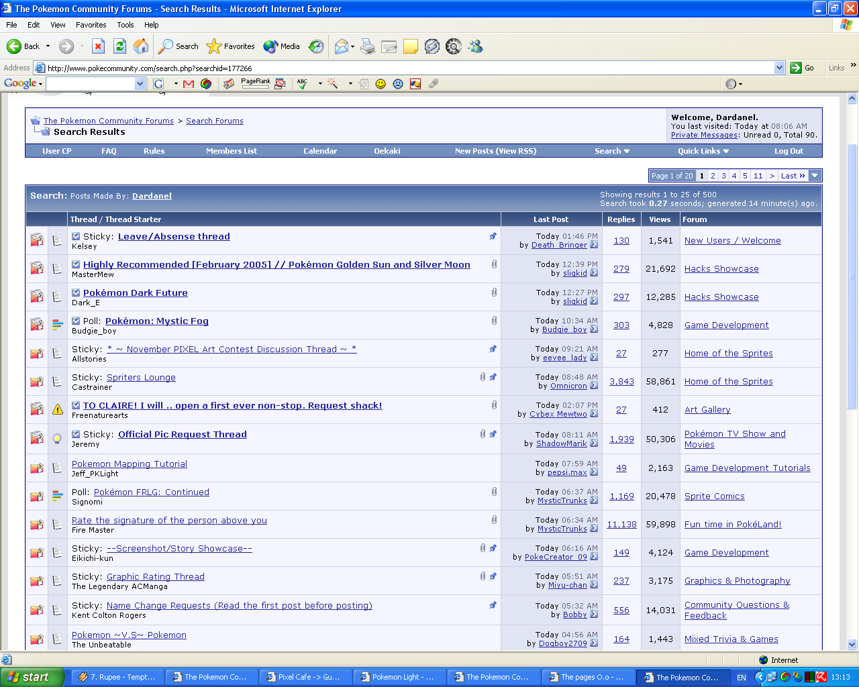This screenshot has width=859, height=687.
Task: Open the History toolbar icon
Action: tap(316, 46)
